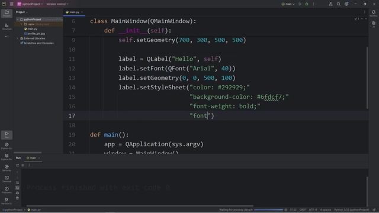Run the main configuration with play icon
379x213 pixels.
click(x=300, y=4)
